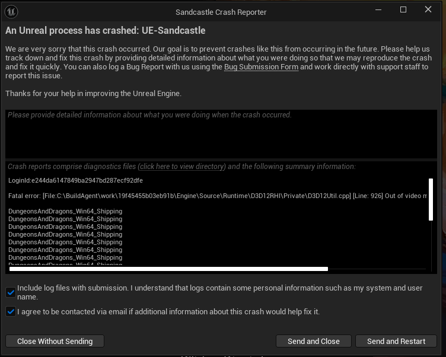This screenshot has width=446, height=357.
Task: Click the heading An Unreal process has crashed
Action: coord(105,30)
